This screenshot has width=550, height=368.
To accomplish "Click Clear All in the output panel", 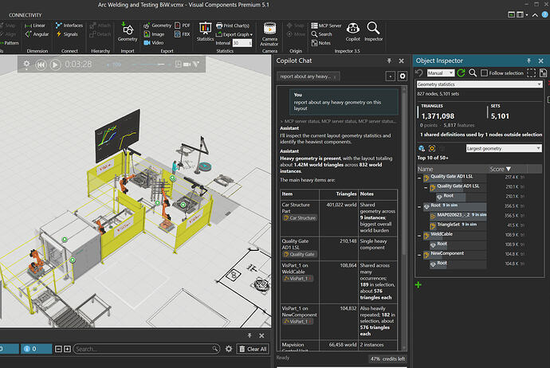I will point(253,349).
